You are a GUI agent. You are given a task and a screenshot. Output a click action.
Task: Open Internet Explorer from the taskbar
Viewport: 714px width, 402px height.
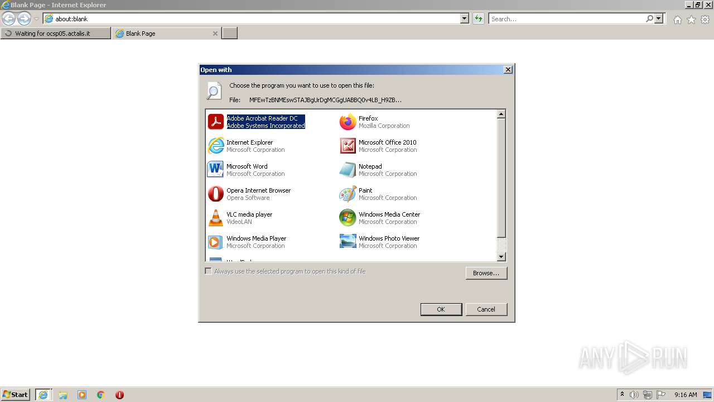click(x=43, y=395)
